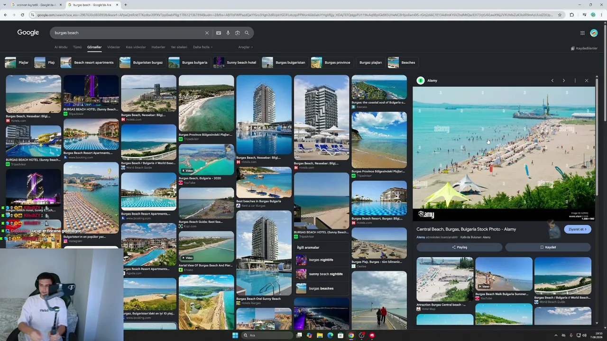Go to the Google logo homepage

[x=28, y=33]
